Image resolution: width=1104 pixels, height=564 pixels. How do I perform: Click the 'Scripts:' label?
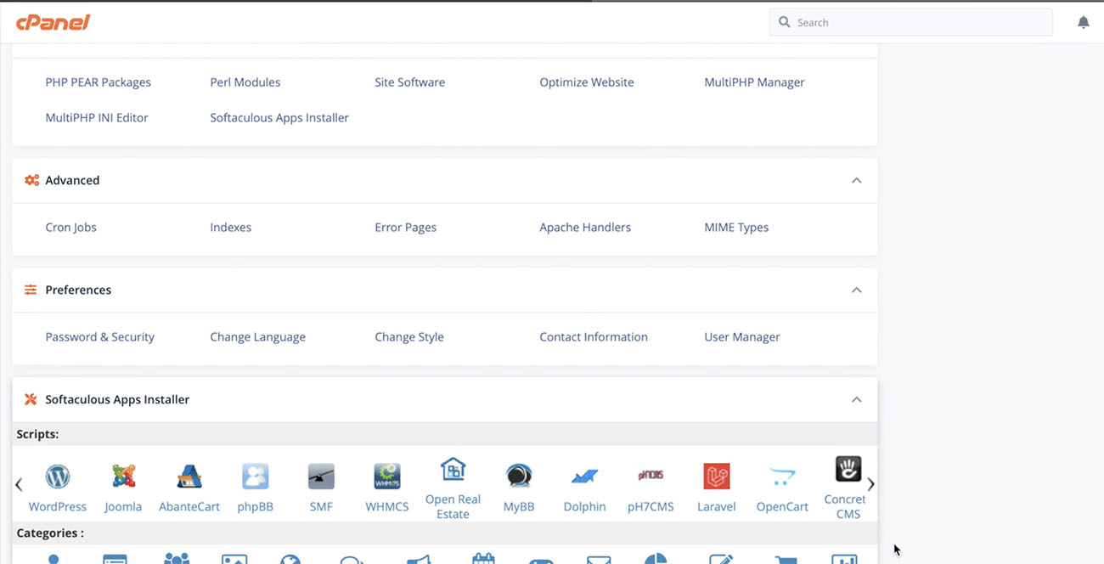pos(37,434)
